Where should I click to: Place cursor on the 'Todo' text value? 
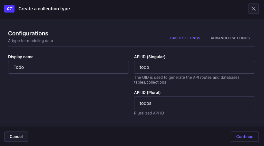coord(19,67)
